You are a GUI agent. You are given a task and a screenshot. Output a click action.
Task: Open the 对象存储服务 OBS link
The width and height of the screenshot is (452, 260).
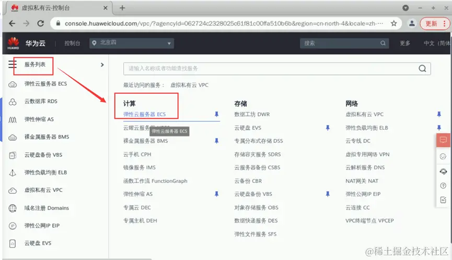[256, 207]
